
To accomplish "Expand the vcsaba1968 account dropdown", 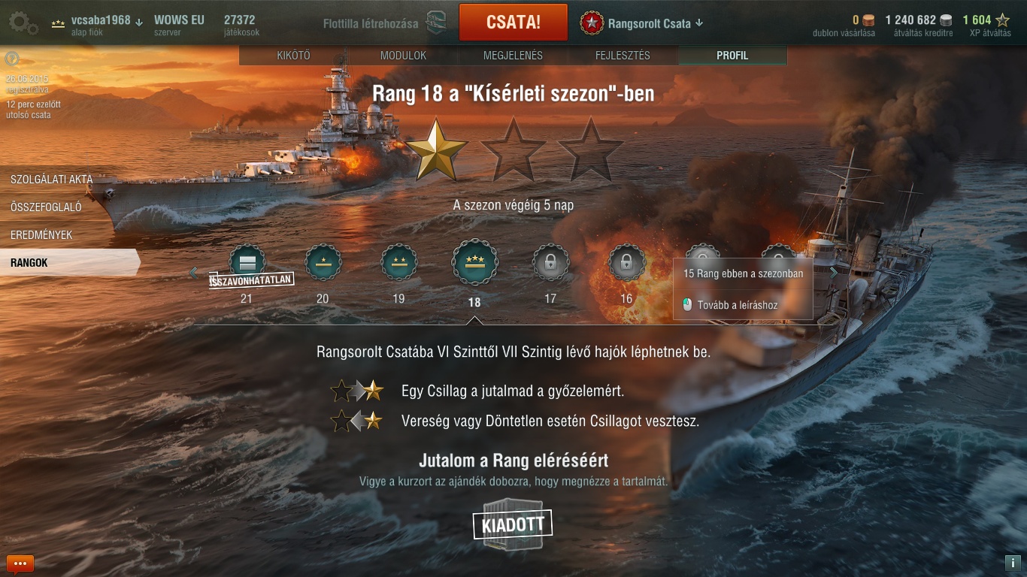I will 139,22.
